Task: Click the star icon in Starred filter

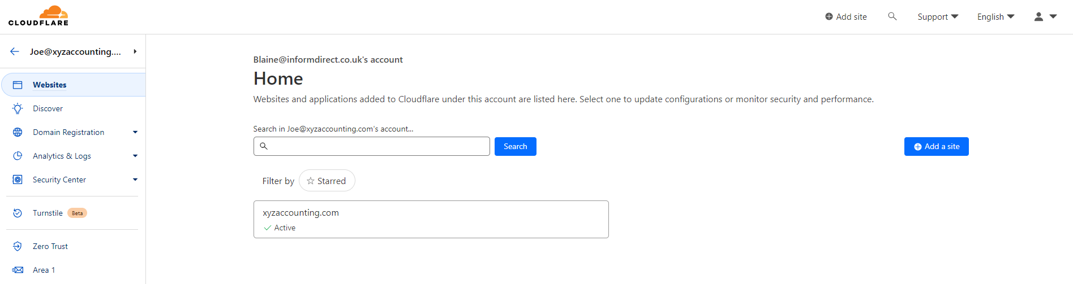Action: pyautogui.click(x=310, y=181)
